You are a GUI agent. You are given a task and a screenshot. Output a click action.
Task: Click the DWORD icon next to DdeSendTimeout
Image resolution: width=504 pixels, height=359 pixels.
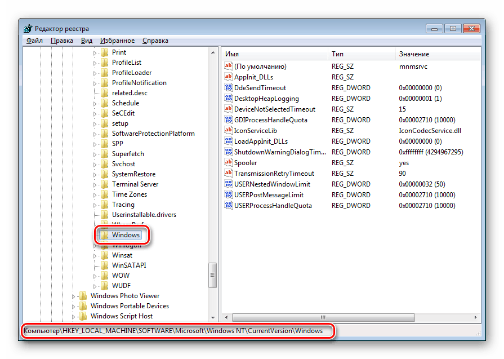[228, 87]
